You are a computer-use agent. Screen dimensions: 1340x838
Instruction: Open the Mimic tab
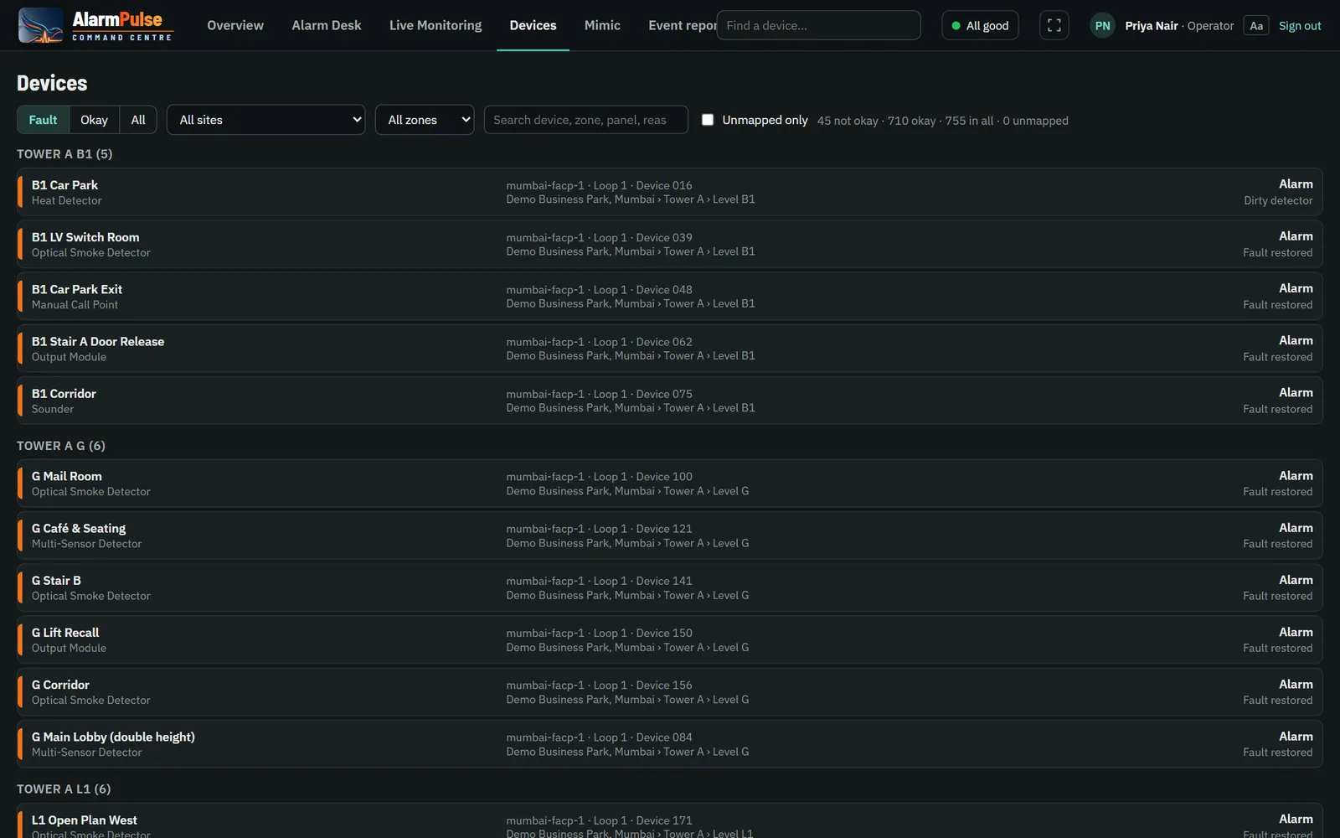point(602,25)
